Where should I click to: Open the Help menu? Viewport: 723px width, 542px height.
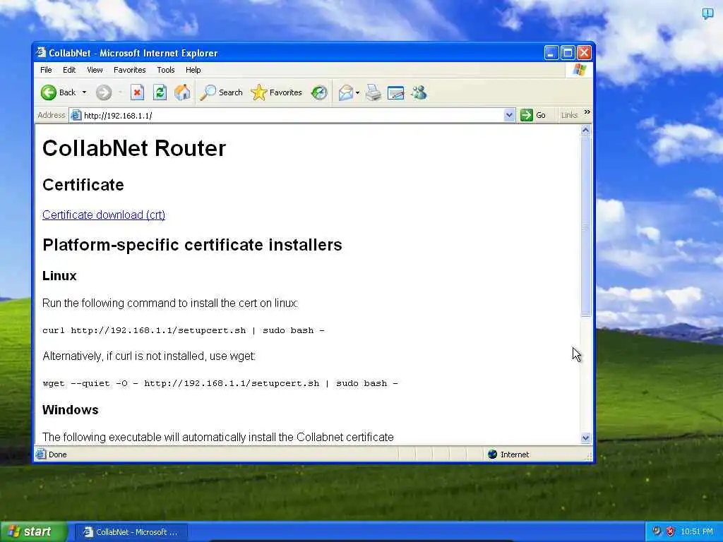coord(193,70)
